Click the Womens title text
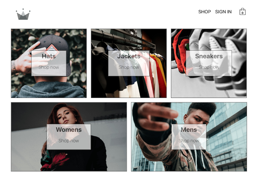The image size is (258, 179). tap(69, 130)
